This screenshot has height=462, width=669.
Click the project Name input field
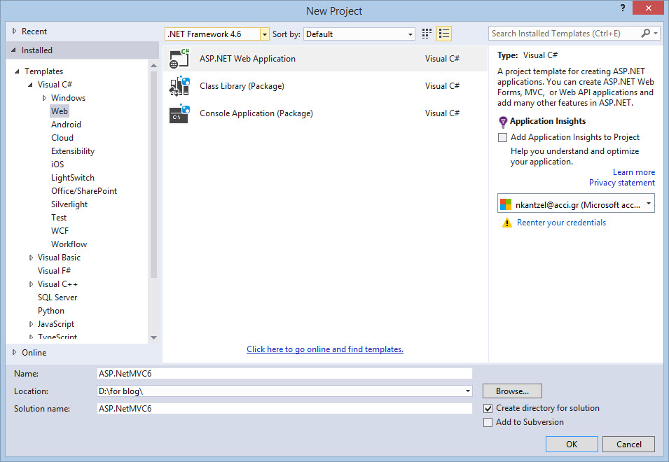tap(284, 373)
